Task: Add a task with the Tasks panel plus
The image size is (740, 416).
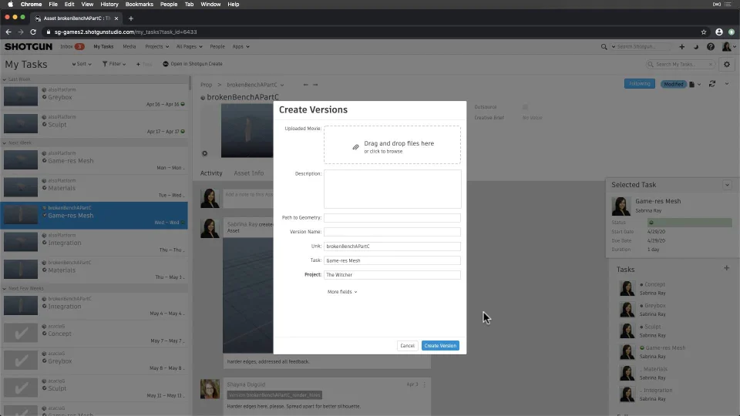Action: click(x=726, y=268)
